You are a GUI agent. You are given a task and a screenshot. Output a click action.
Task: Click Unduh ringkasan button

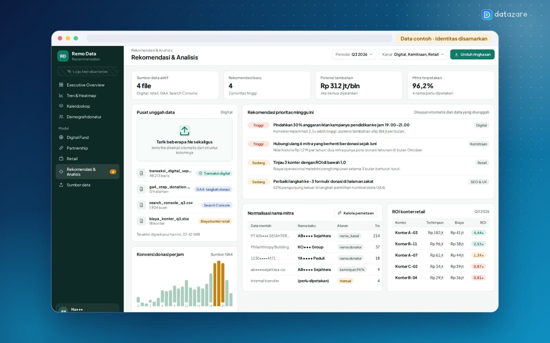472,54
